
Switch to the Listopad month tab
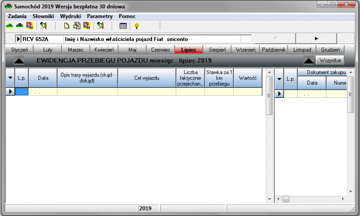(302, 50)
